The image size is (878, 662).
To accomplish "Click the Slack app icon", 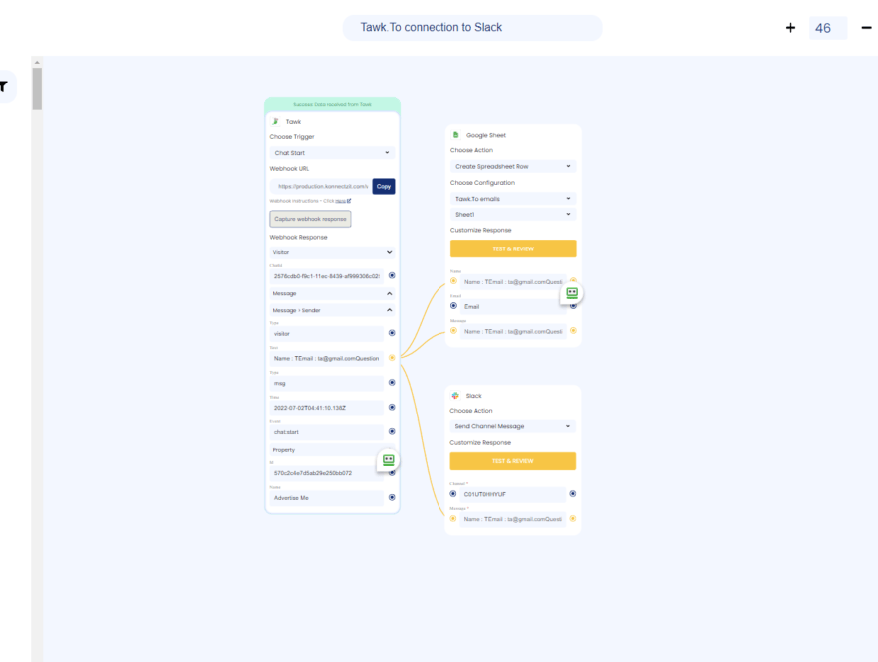I will pos(457,394).
